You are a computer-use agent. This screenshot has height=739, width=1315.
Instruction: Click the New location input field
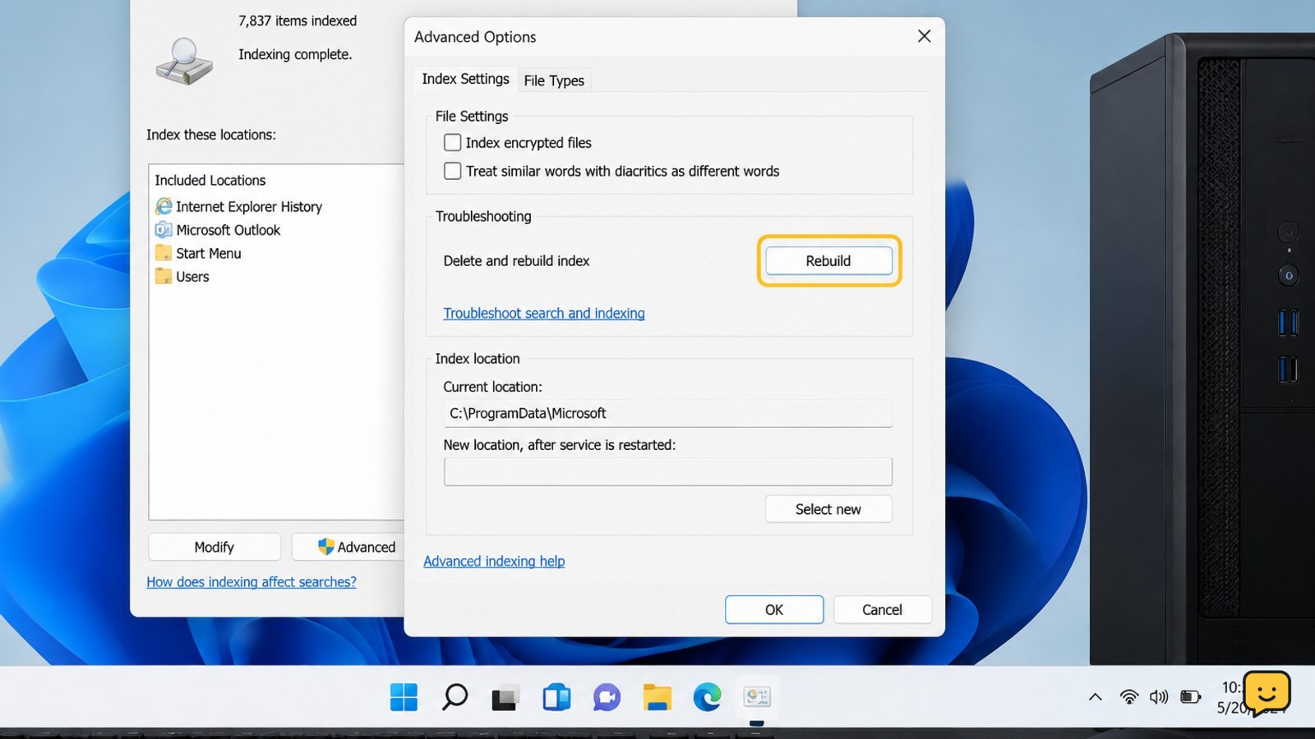(x=667, y=471)
